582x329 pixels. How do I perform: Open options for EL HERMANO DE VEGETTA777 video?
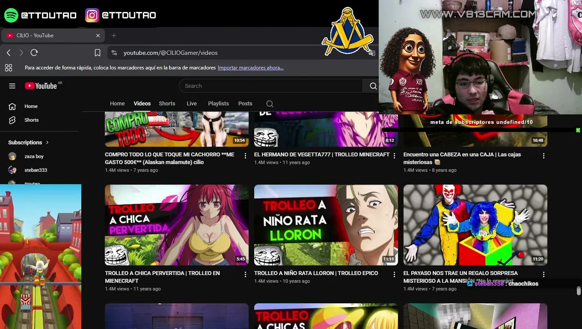394,156
